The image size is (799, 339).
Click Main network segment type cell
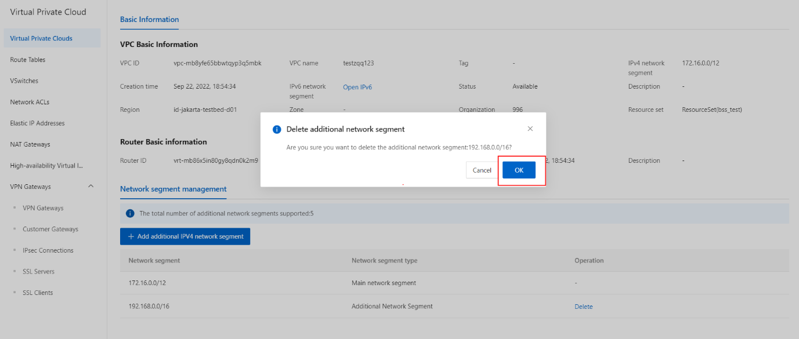(384, 283)
